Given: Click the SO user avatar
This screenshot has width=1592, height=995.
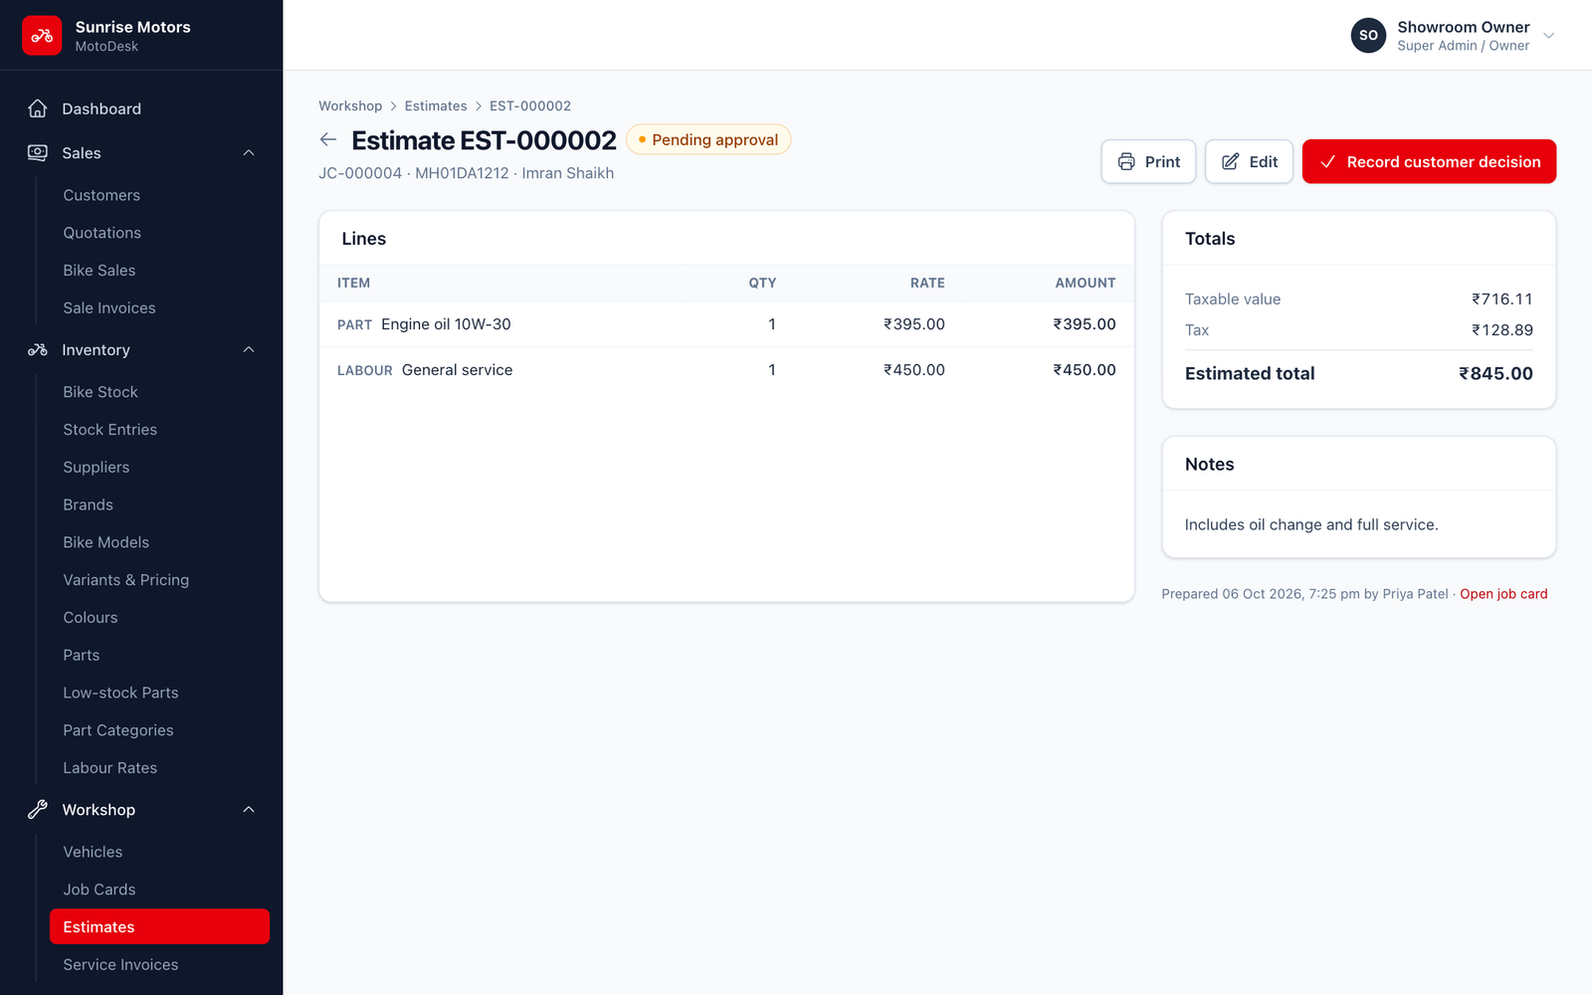Looking at the screenshot, I should [x=1368, y=35].
